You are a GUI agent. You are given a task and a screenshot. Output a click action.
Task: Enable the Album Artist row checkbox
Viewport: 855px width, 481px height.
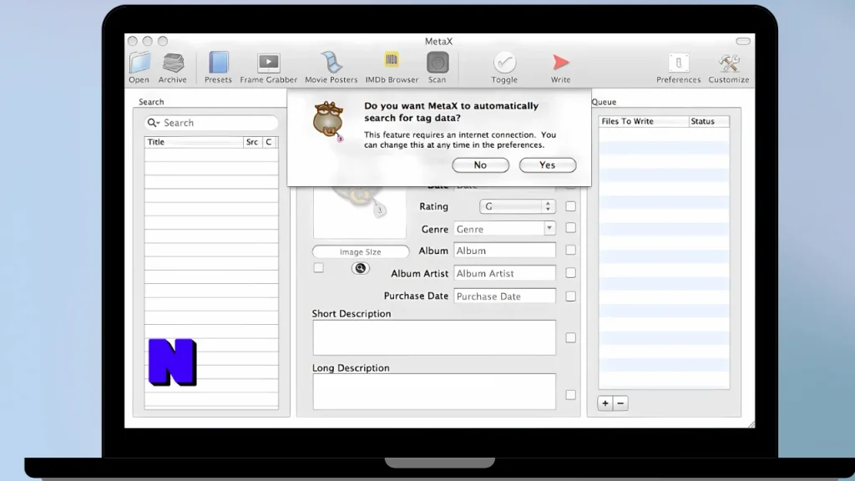(x=570, y=273)
